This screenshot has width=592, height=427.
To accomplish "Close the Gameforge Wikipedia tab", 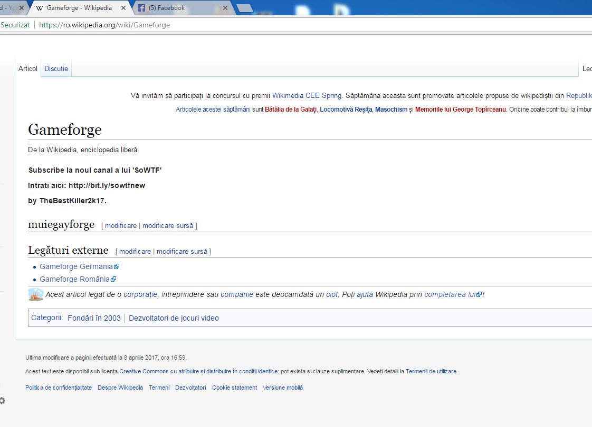I will pyautogui.click(x=123, y=8).
